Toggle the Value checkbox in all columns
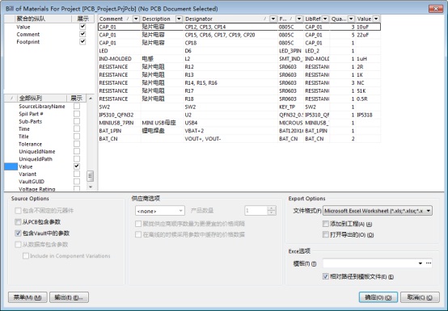448x311 pixels. (77, 166)
